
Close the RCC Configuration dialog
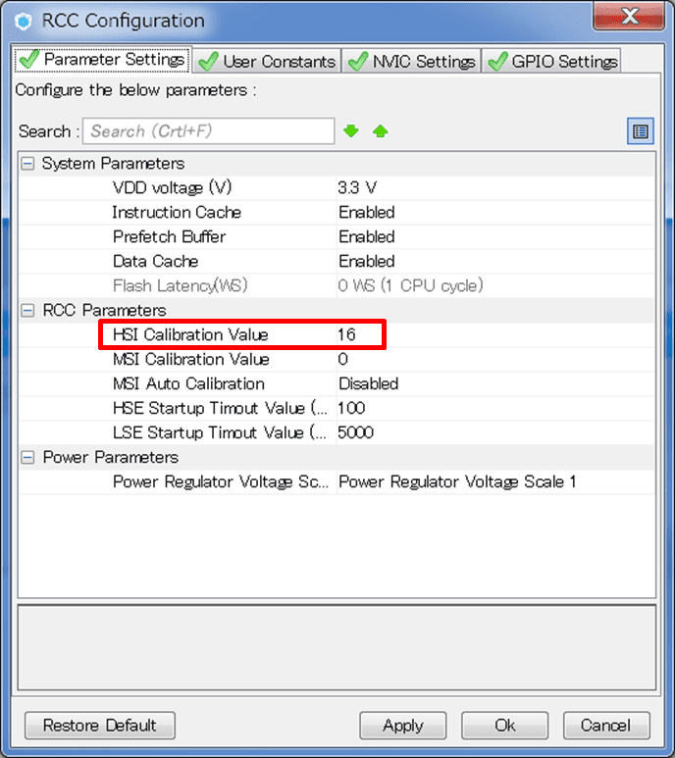pos(630,17)
